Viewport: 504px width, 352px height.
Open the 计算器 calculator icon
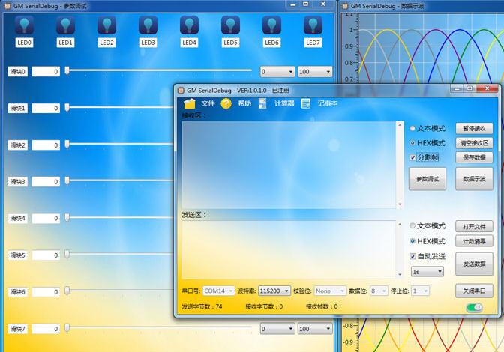264,103
